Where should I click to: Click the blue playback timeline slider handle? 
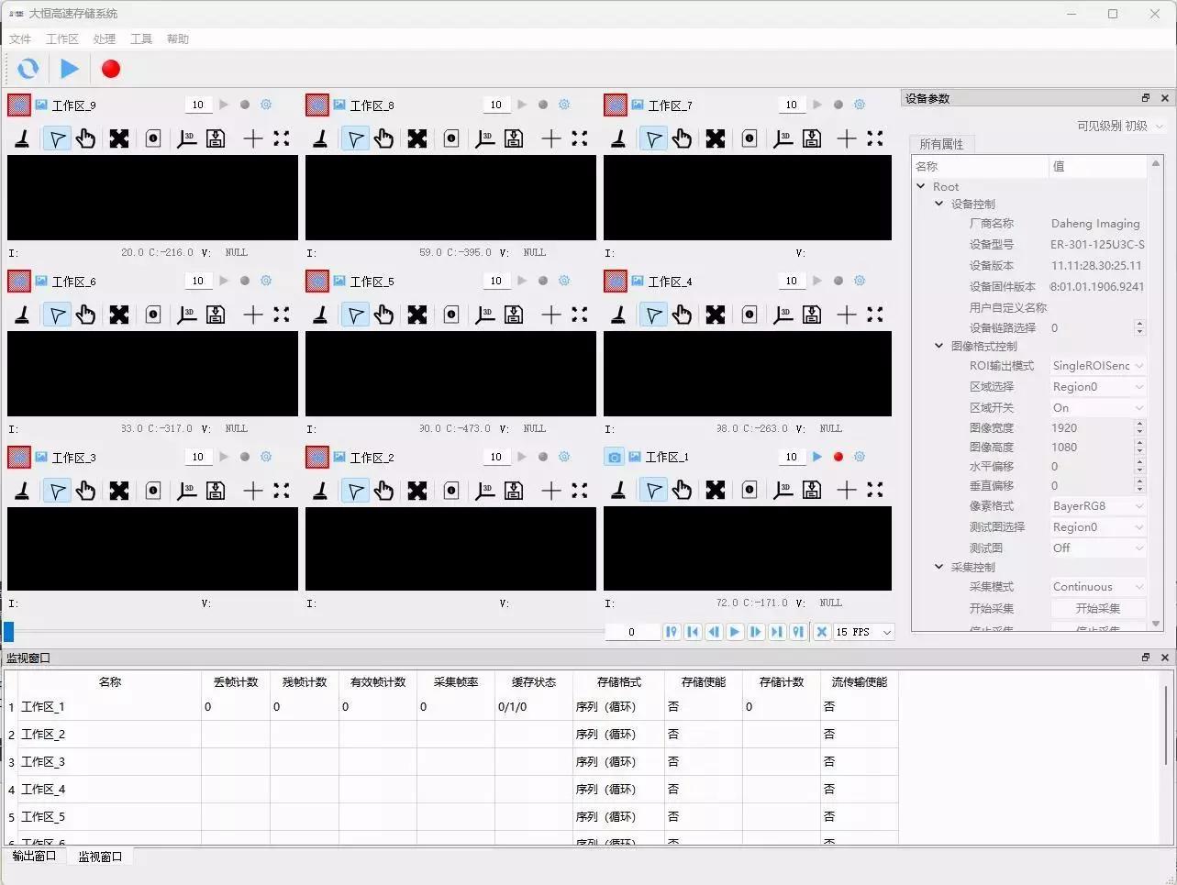tap(8, 631)
